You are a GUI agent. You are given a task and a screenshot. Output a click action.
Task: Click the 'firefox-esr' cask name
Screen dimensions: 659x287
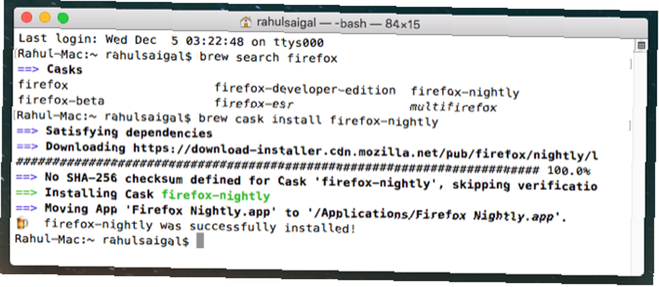pos(254,103)
